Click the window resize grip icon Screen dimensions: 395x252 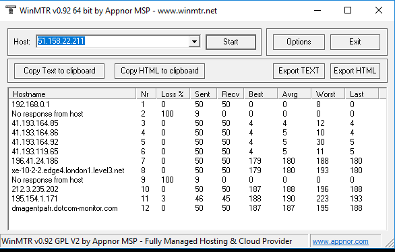(390, 243)
